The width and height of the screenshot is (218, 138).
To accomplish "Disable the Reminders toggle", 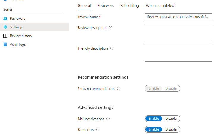I will 171,129.
